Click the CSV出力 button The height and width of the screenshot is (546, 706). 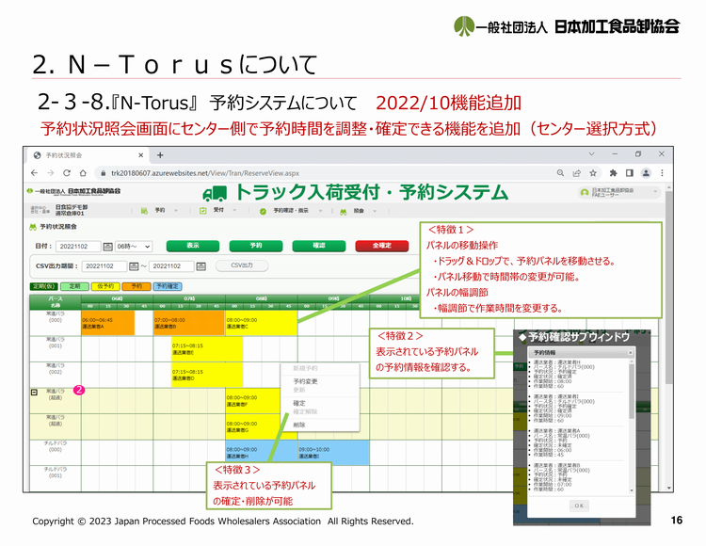coord(242,265)
